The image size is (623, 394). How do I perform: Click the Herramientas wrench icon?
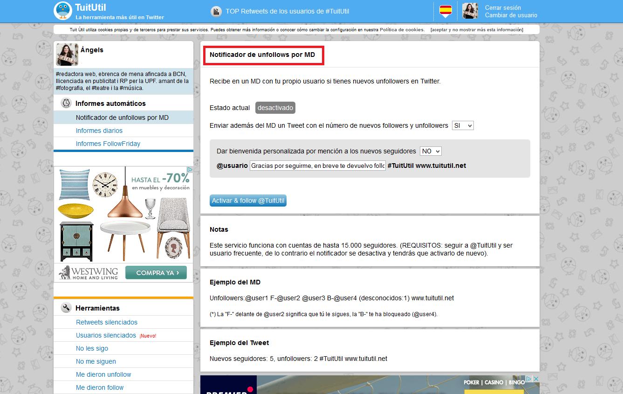66,308
